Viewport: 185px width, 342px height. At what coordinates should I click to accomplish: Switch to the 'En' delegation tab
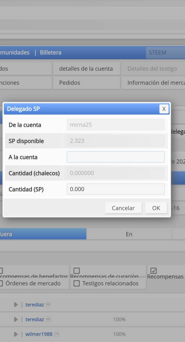(129, 234)
